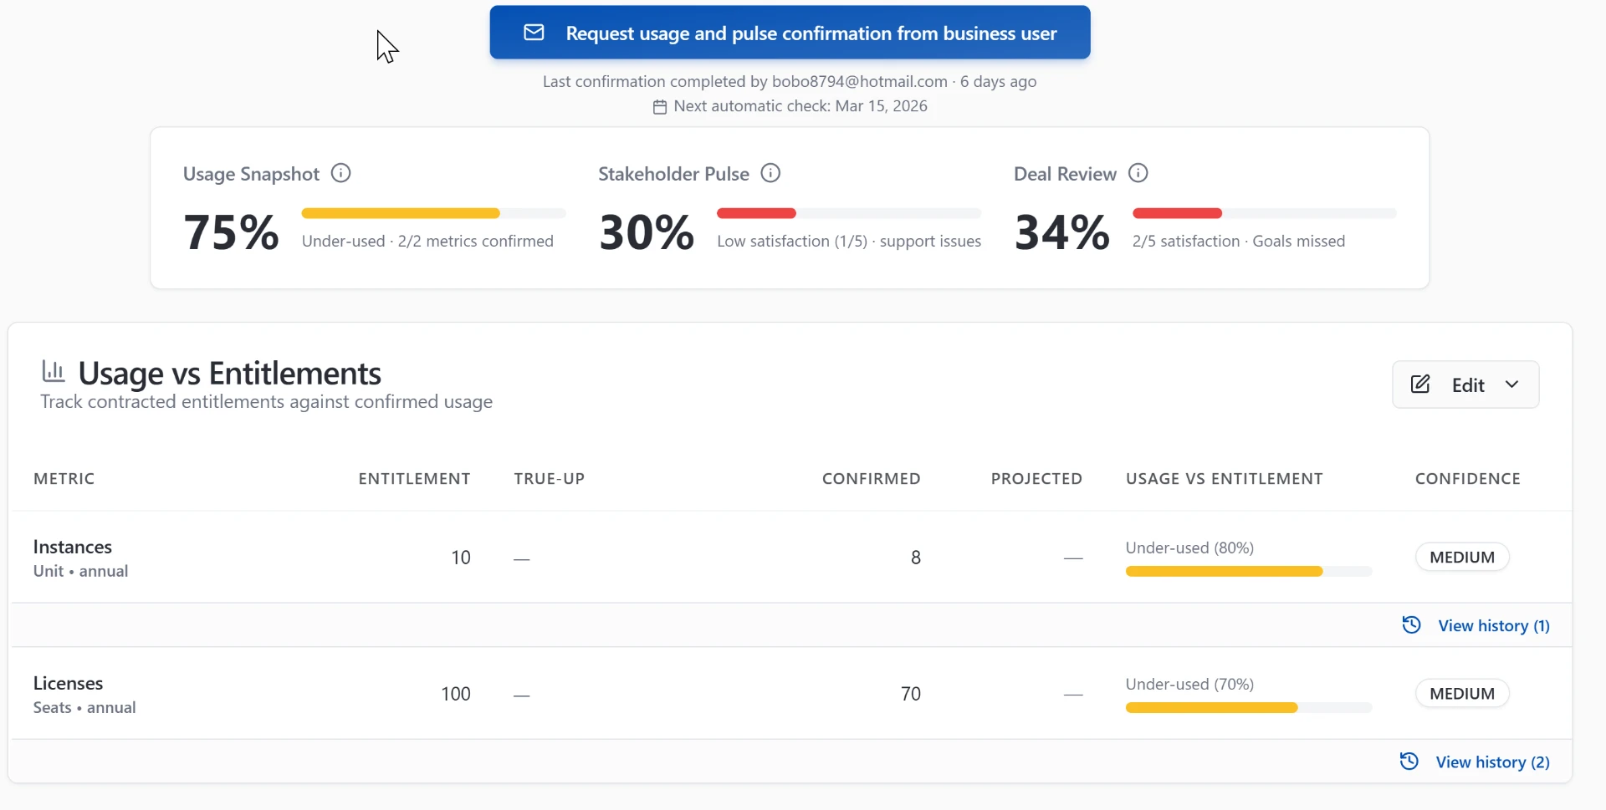The height and width of the screenshot is (810, 1606).
Task: Click the CONFIRMED column header
Action: (x=871, y=479)
